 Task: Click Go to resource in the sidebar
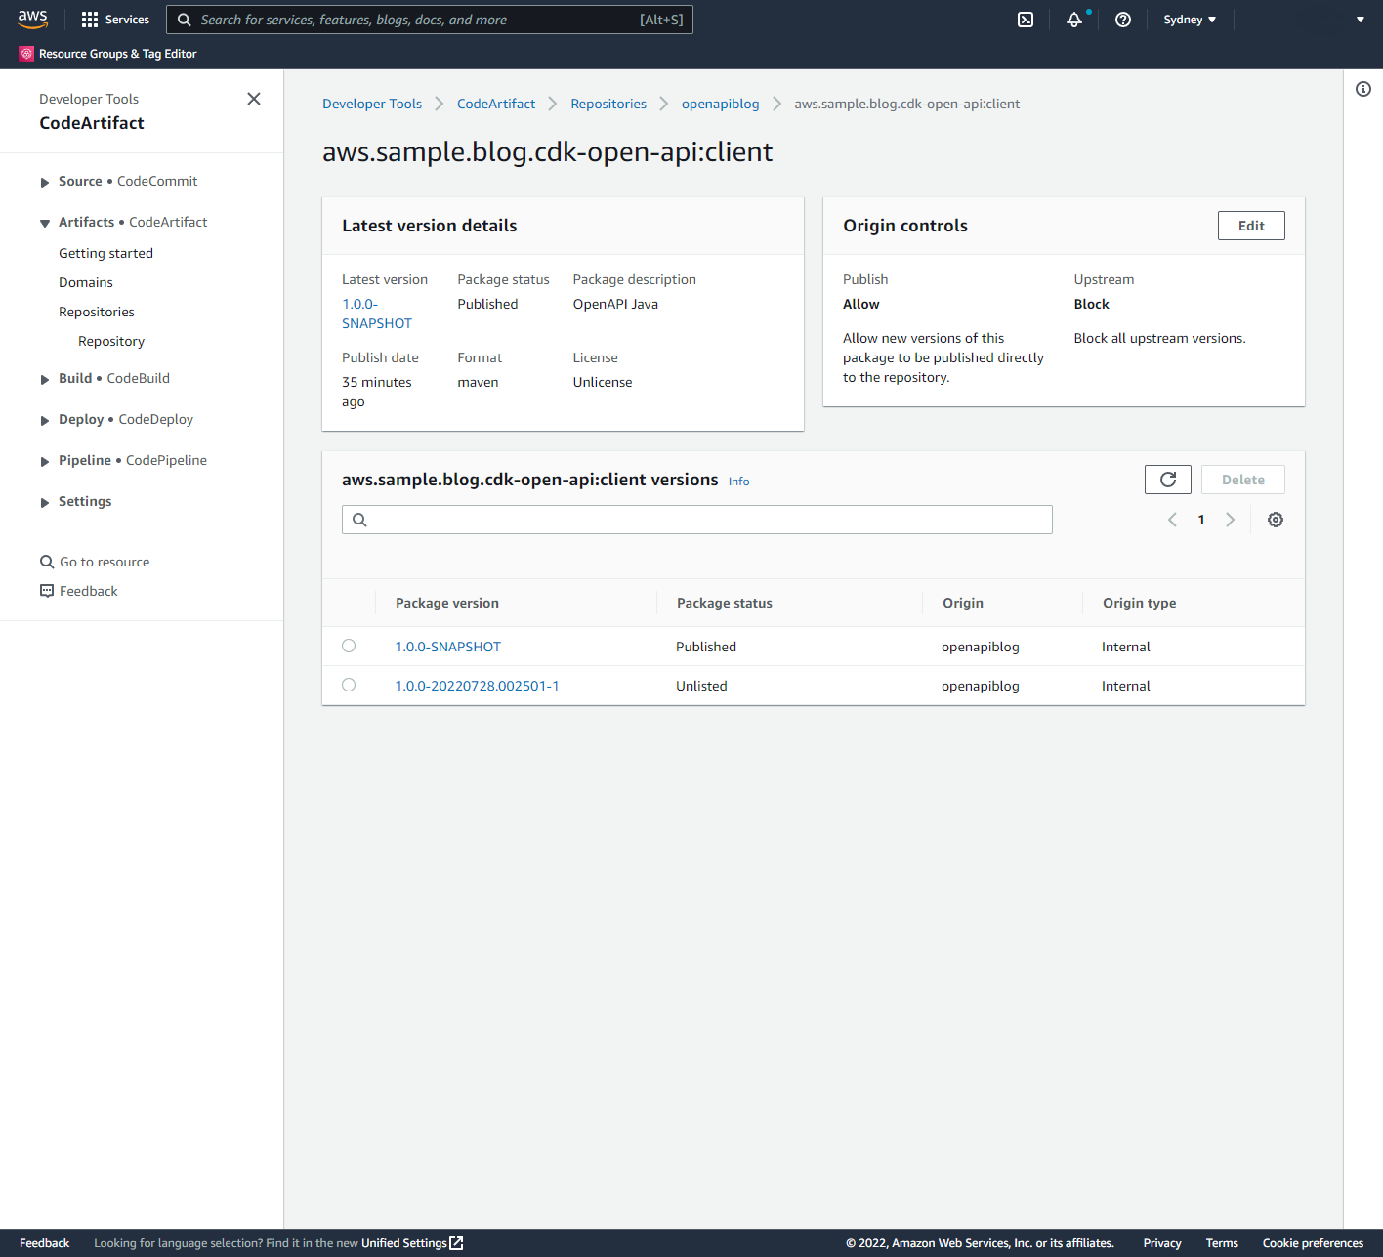point(104,561)
